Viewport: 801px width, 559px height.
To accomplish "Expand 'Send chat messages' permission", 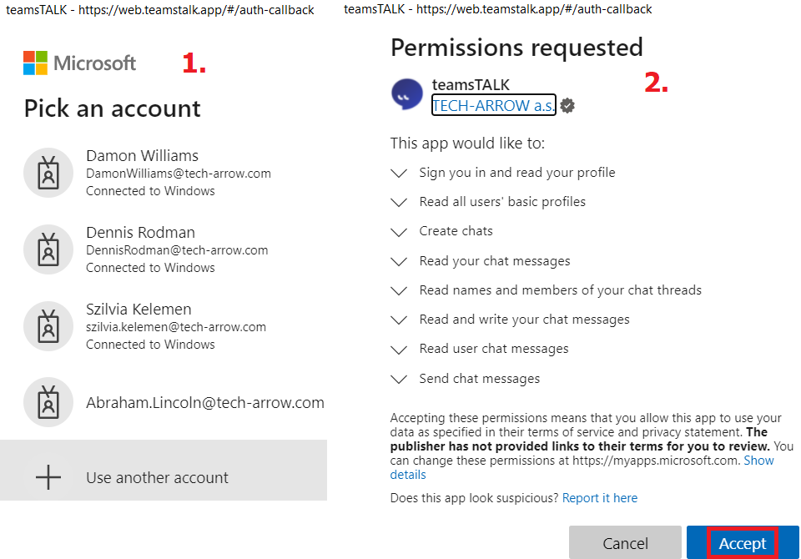I will pos(400,379).
